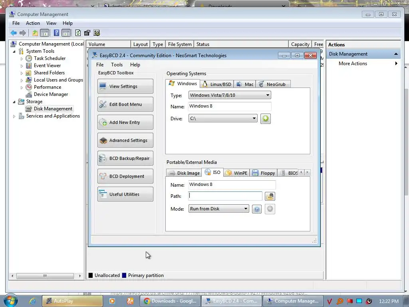This screenshot has width=409, height=307.
Task: Collapse the System Tools tree node
Action: (14, 52)
